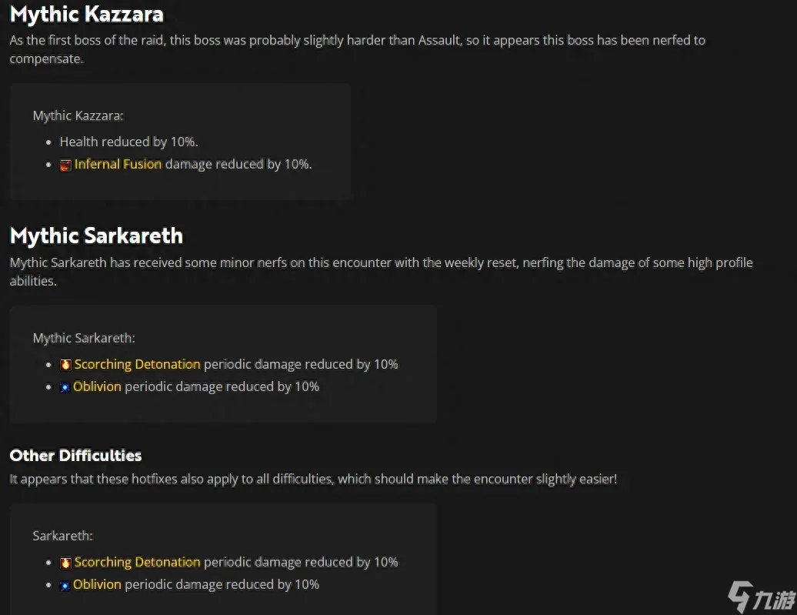Click the large Mythic Sarkareth section heading
797x615 pixels.
[x=96, y=236]
